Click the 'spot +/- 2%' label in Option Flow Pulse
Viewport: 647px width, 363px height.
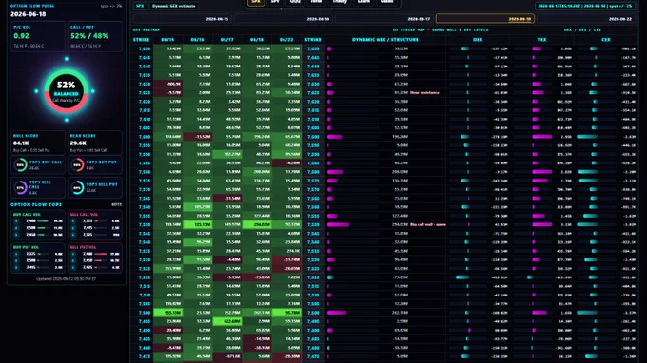point(111,6)
